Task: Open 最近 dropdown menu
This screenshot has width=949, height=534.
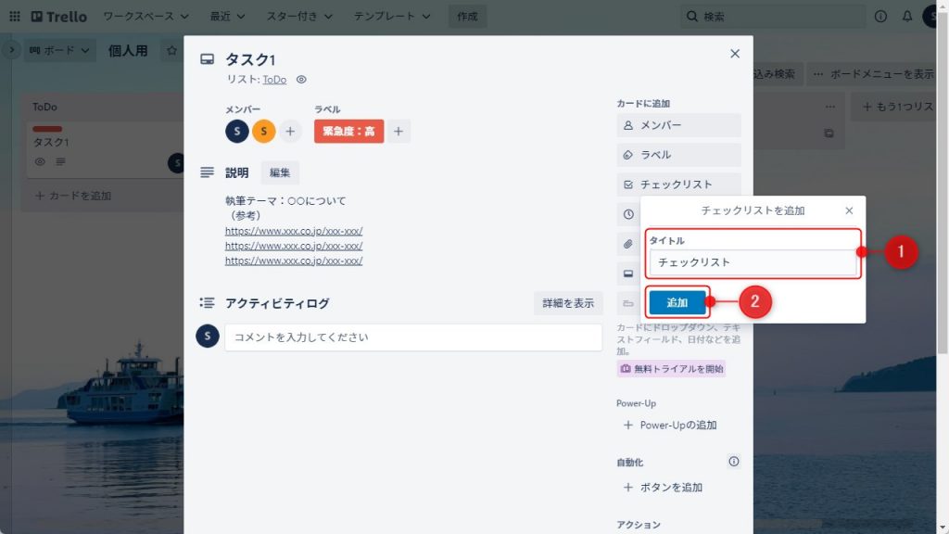Action: coord(228,17)
